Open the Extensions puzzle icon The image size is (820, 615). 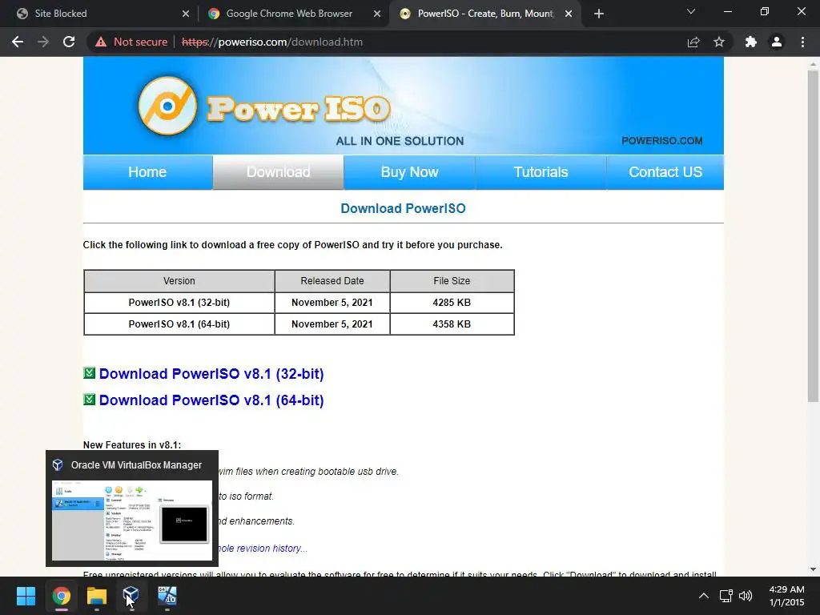coord(751,42)
